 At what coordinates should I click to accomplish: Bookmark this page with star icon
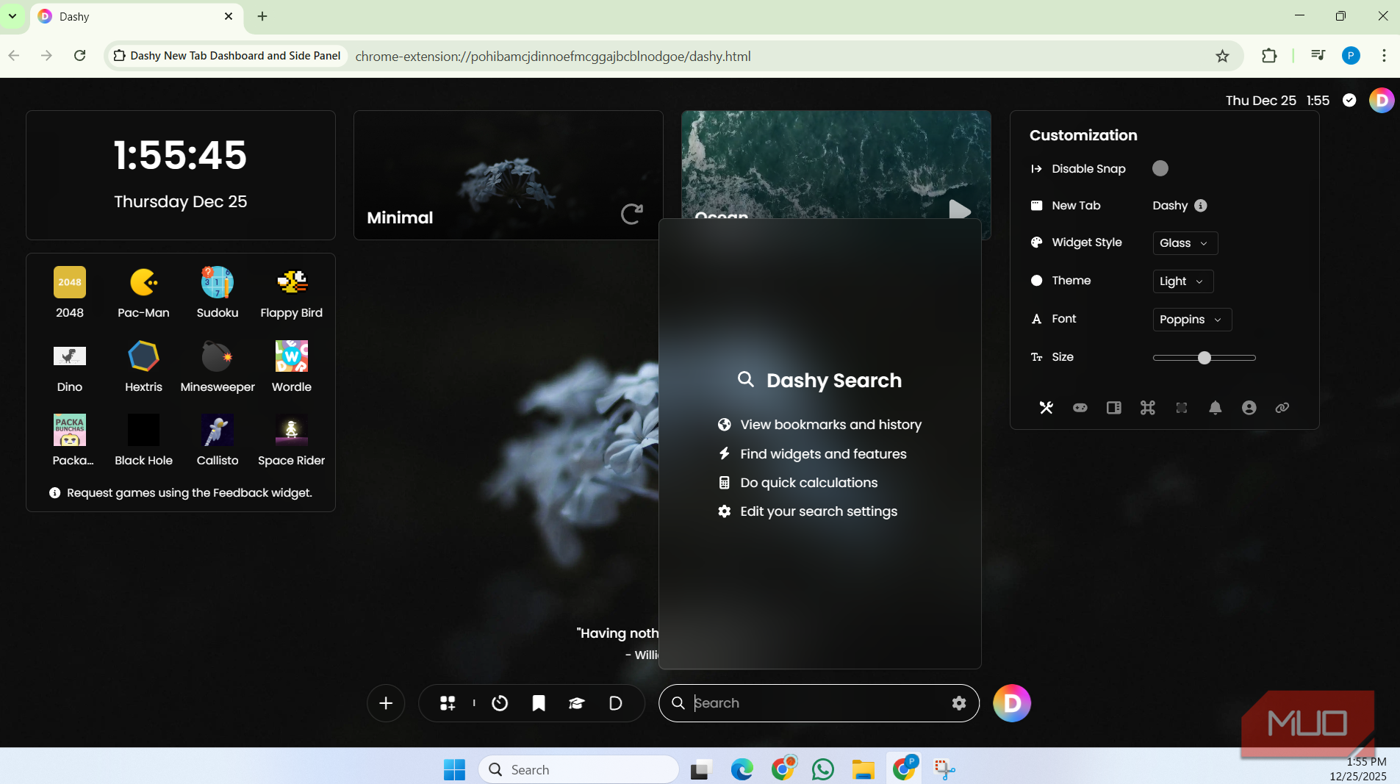tap(1222, 56)
